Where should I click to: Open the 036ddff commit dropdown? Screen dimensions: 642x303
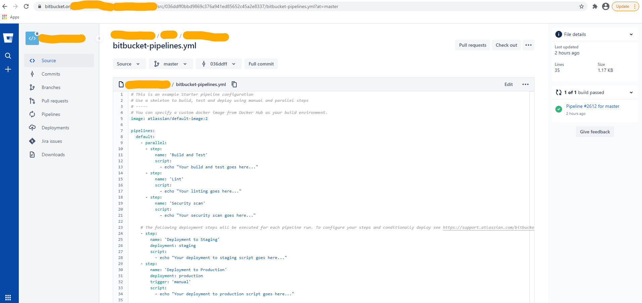[219, 64]
